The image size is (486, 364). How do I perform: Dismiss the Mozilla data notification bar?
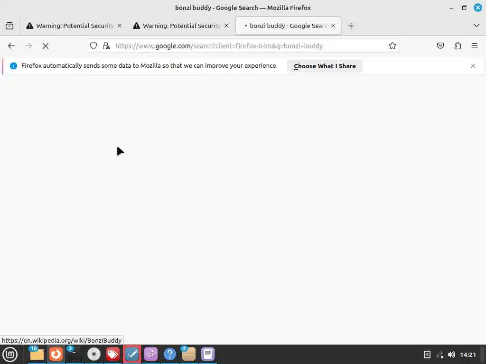click(473, 66)
